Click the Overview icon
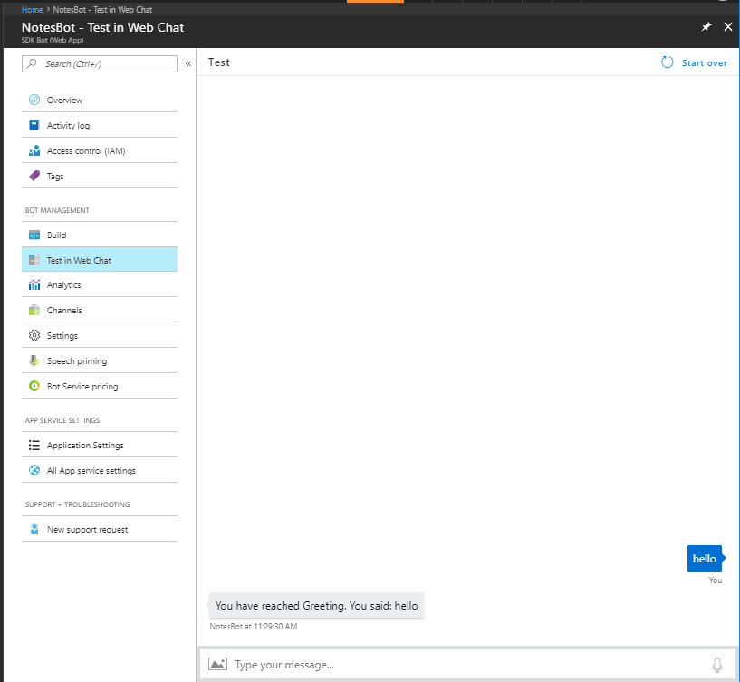This screenshot has width=740, height=682. coord(33,100)
